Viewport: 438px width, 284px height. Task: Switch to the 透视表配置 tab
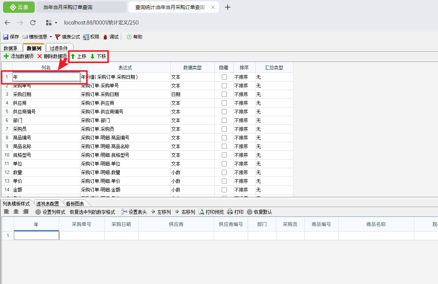(48, 204)
